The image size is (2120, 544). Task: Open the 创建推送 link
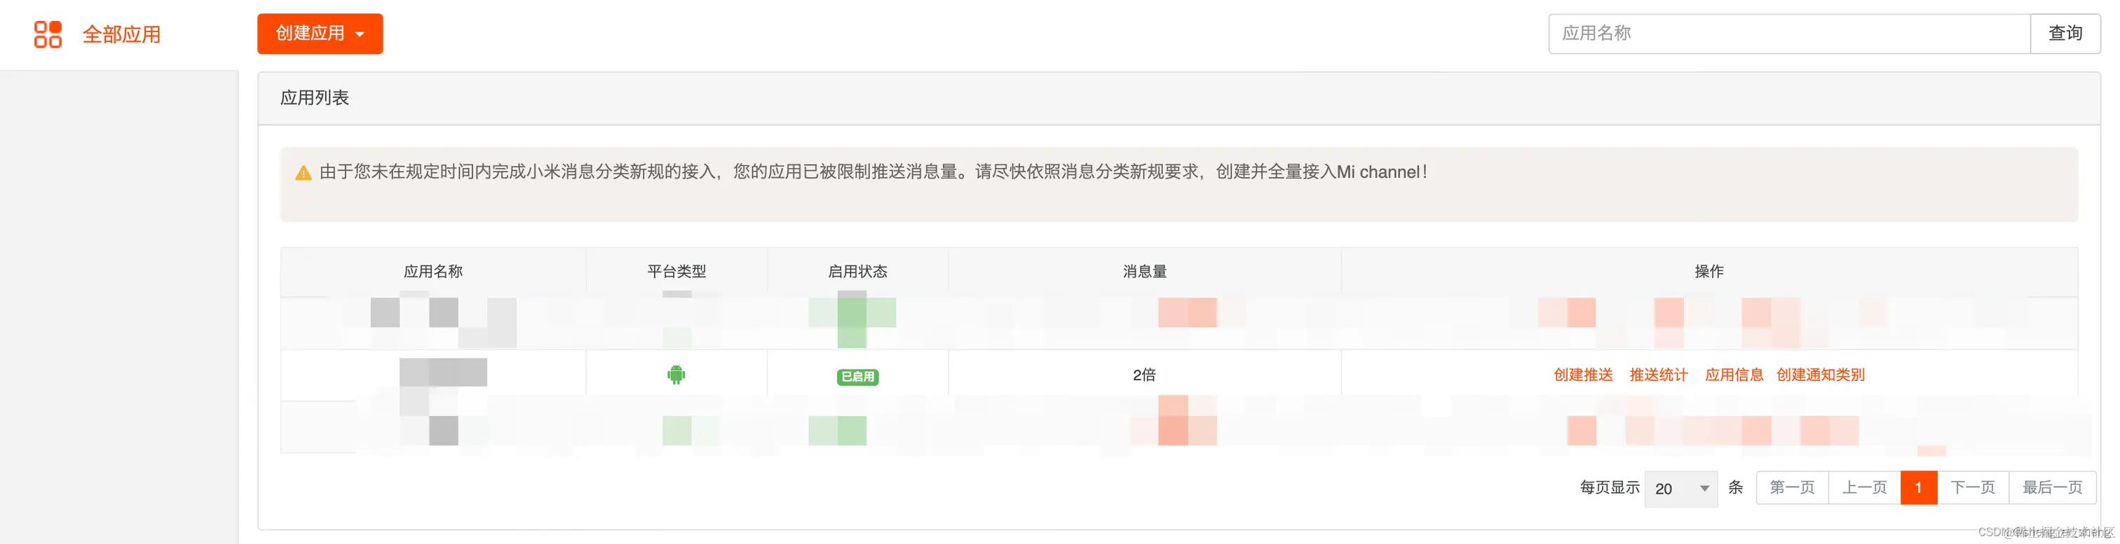point(1582,375)
